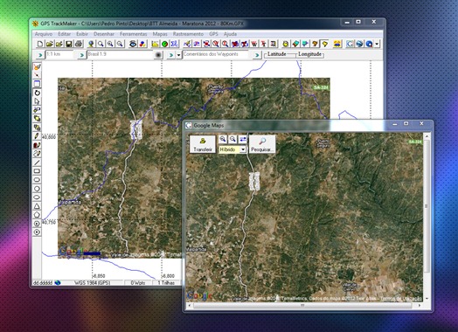Open the Mapas menu
Image resolution: width=458 pixels, height=332 pixels.
pos(160,34)
